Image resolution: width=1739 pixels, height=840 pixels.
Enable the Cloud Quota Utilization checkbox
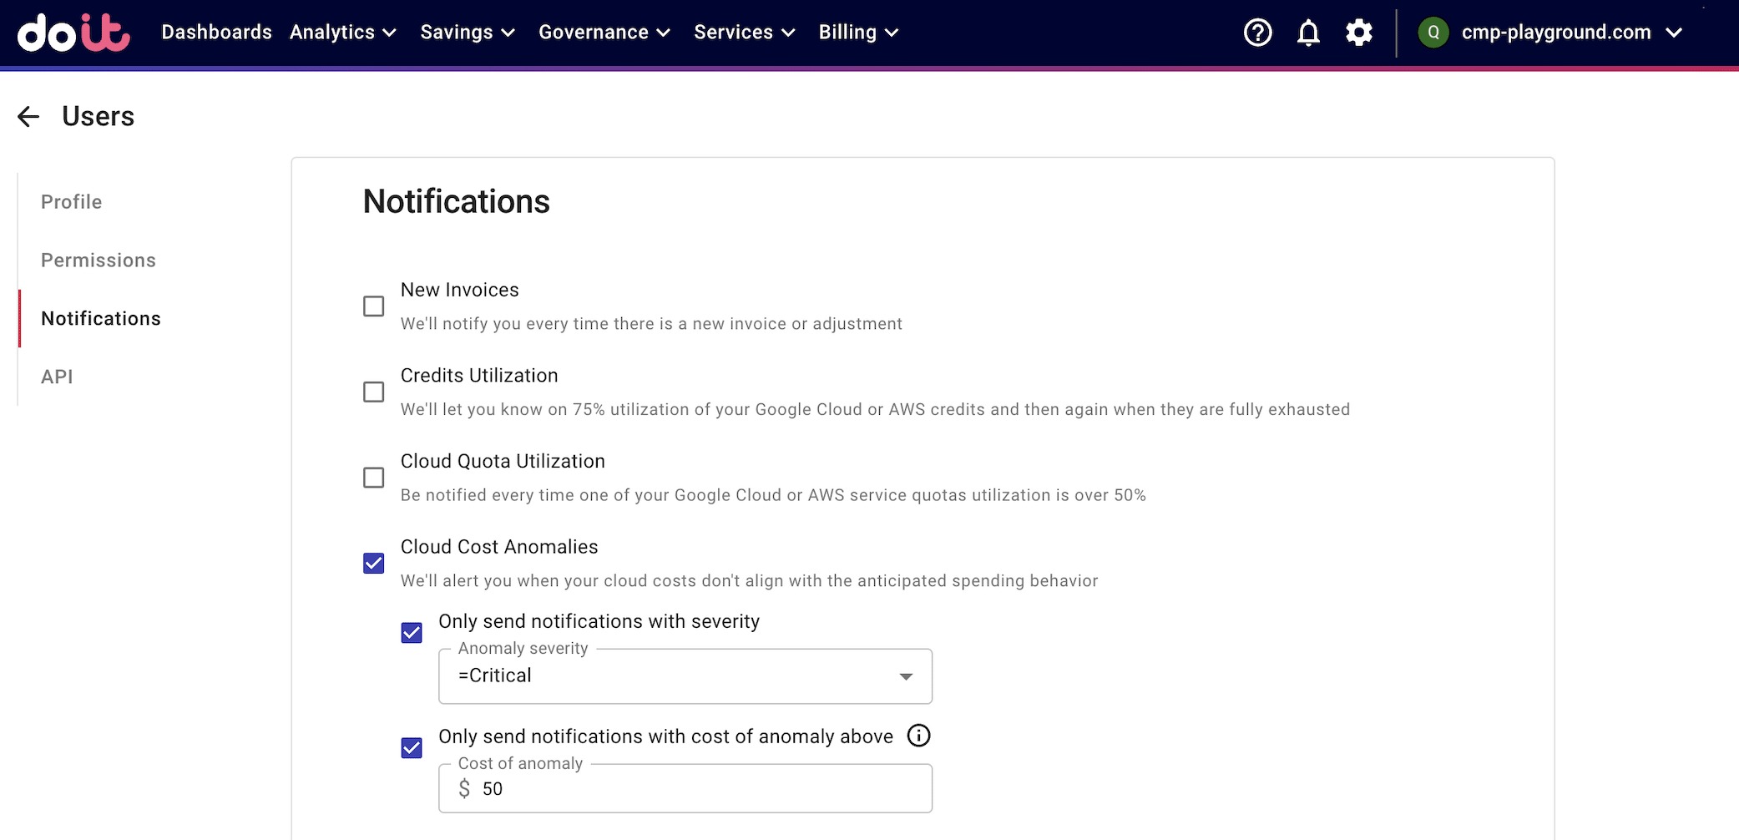[x=374, y=478]
